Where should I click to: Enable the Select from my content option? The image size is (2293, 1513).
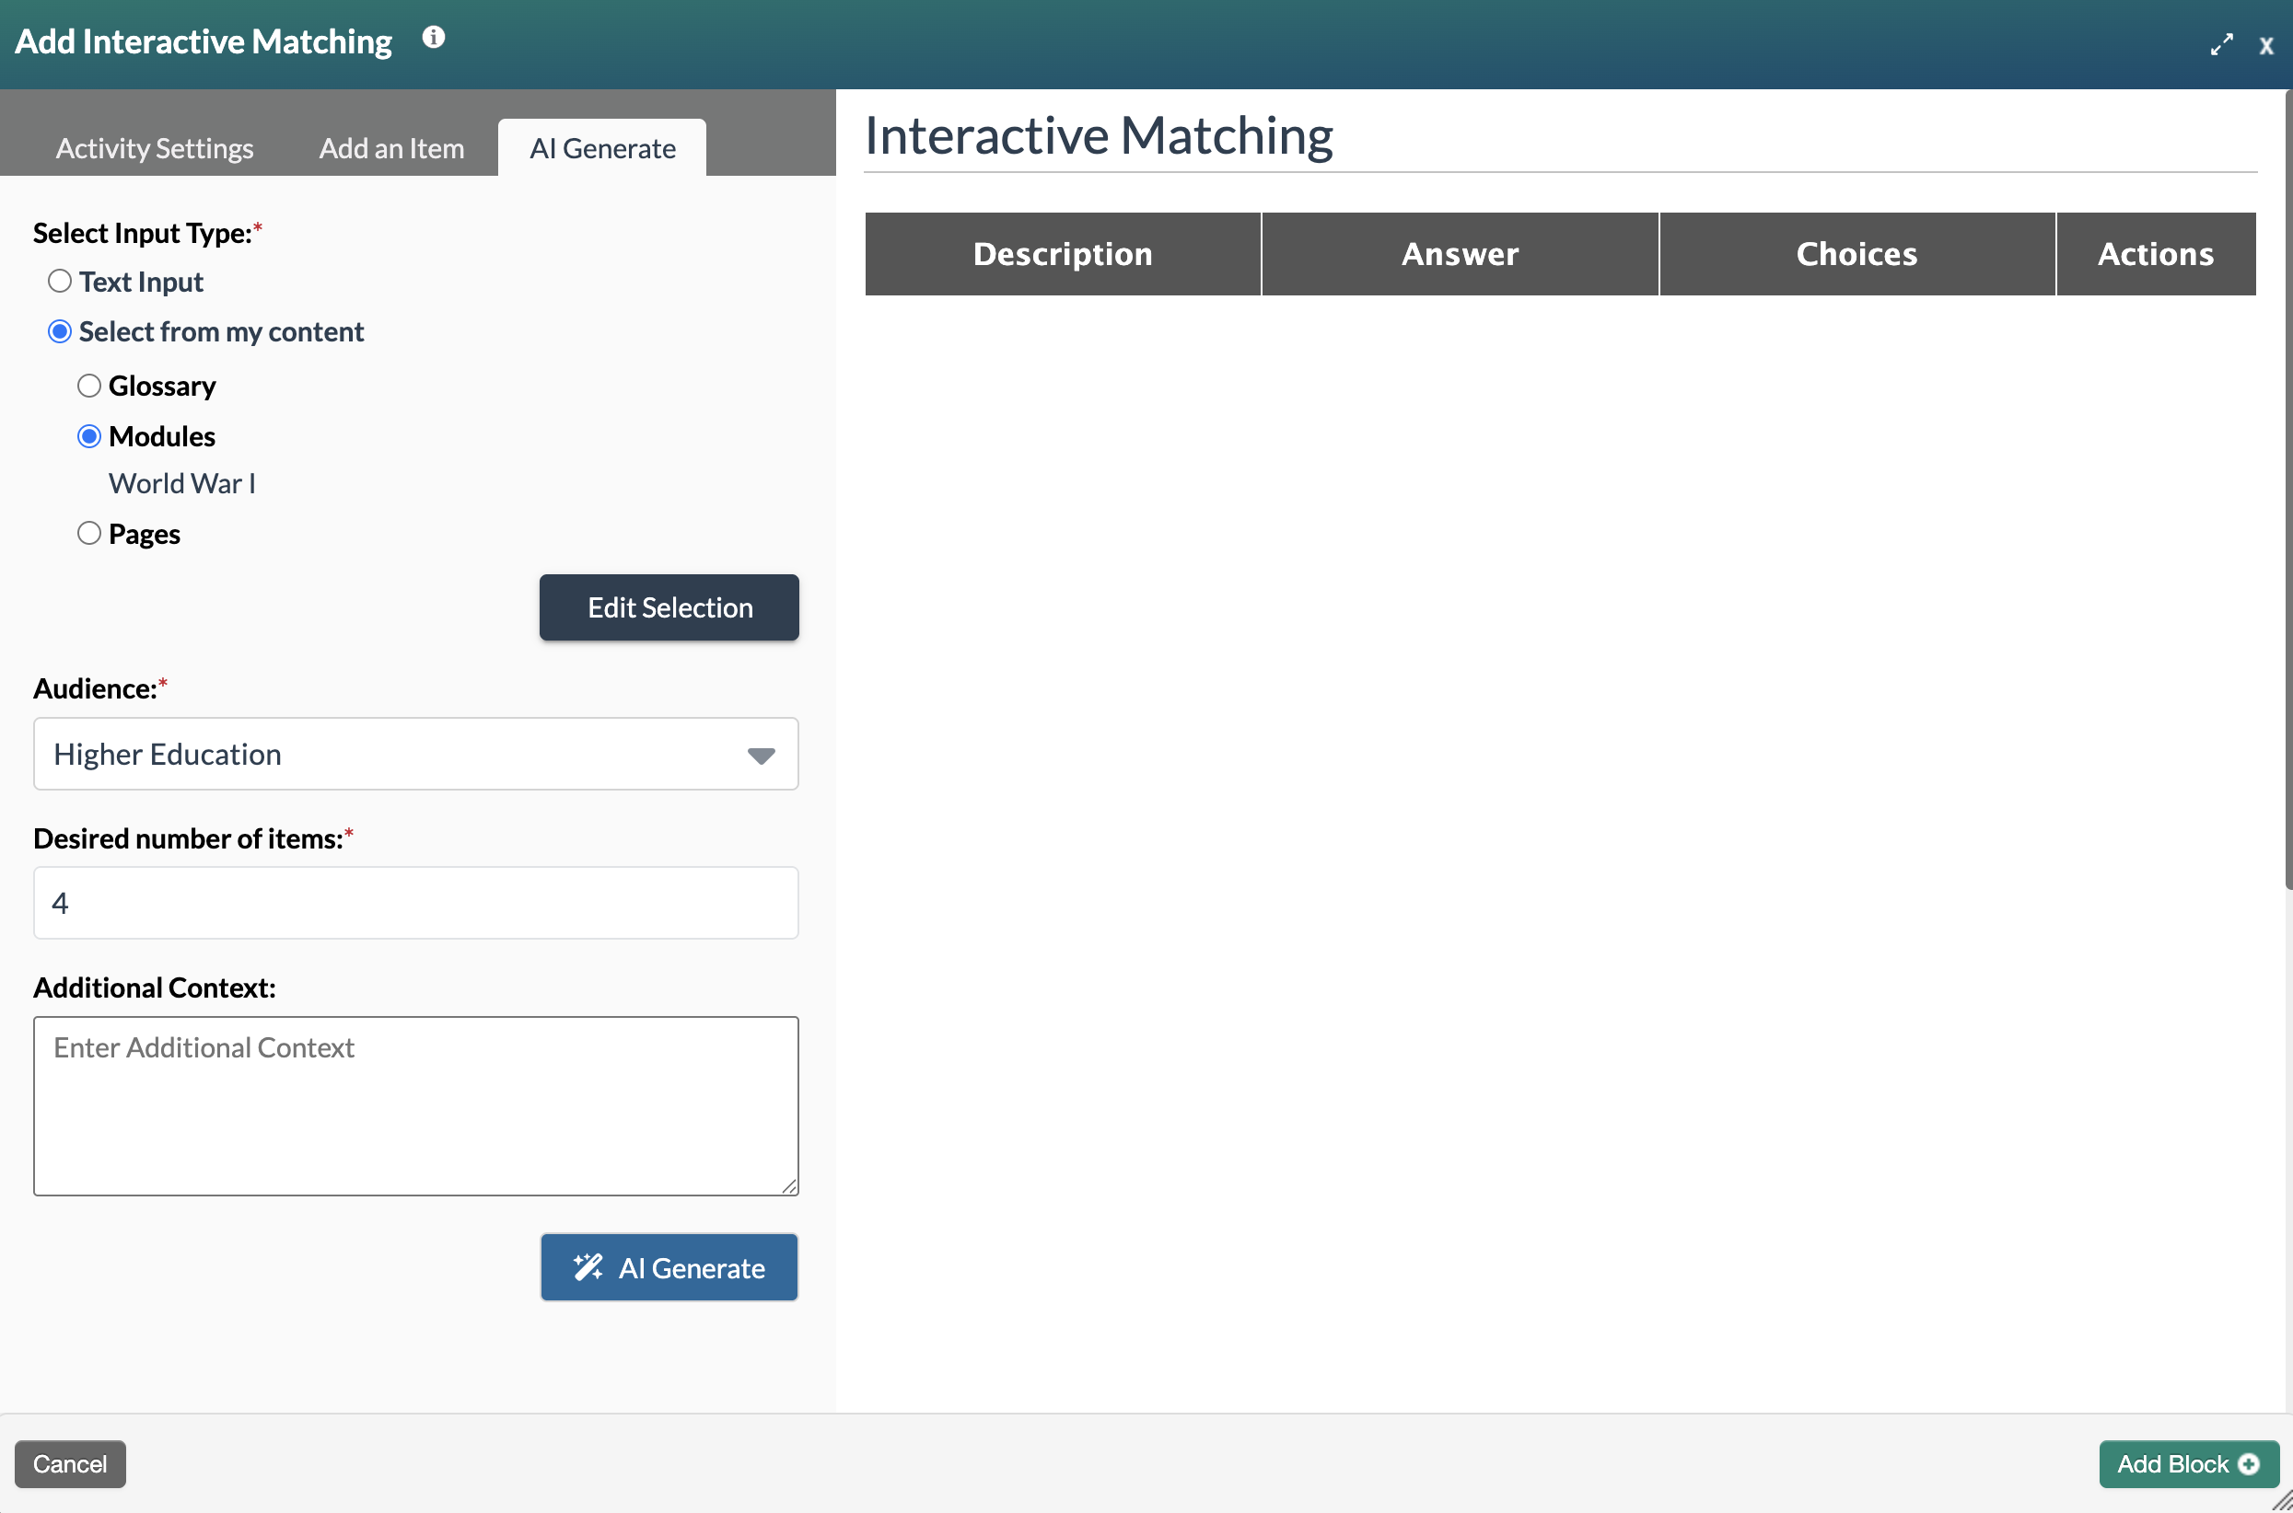[59, 331]
